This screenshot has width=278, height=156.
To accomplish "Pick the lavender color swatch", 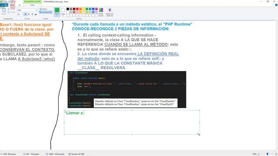I will point(96,12).
